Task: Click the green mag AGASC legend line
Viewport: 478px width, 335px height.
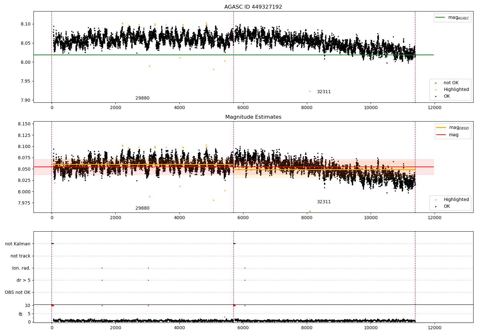Action: tap(440, 18)
